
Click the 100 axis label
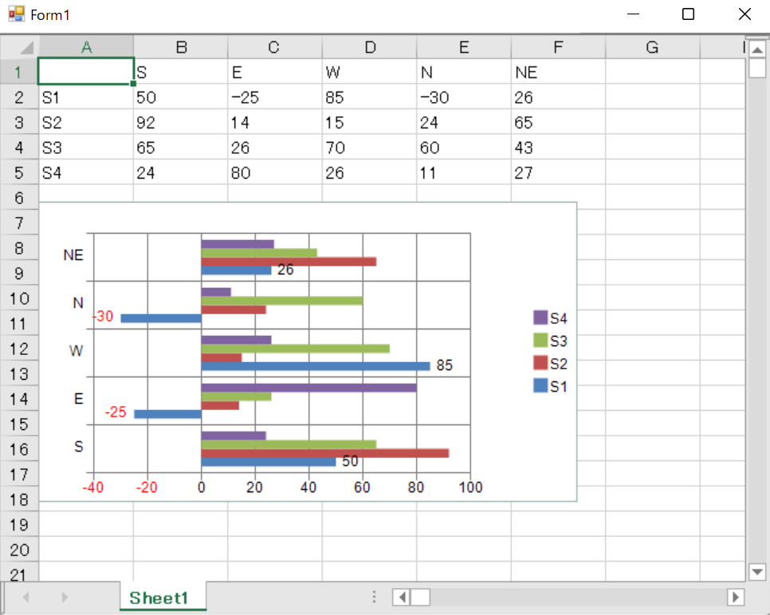(x=470, y=487)
